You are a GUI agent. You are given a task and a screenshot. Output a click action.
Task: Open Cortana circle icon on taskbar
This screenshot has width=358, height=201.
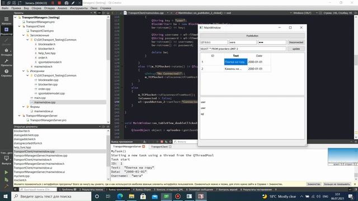tap(97, 196)
